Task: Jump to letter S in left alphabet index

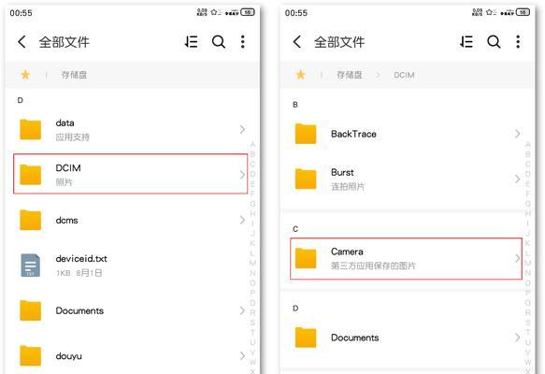Action: point(252,323)
